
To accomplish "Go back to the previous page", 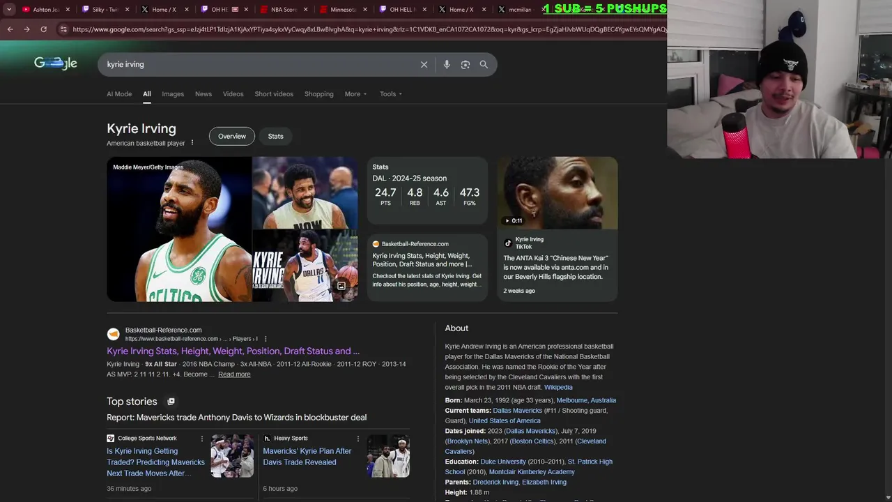I will click(10, 29).
